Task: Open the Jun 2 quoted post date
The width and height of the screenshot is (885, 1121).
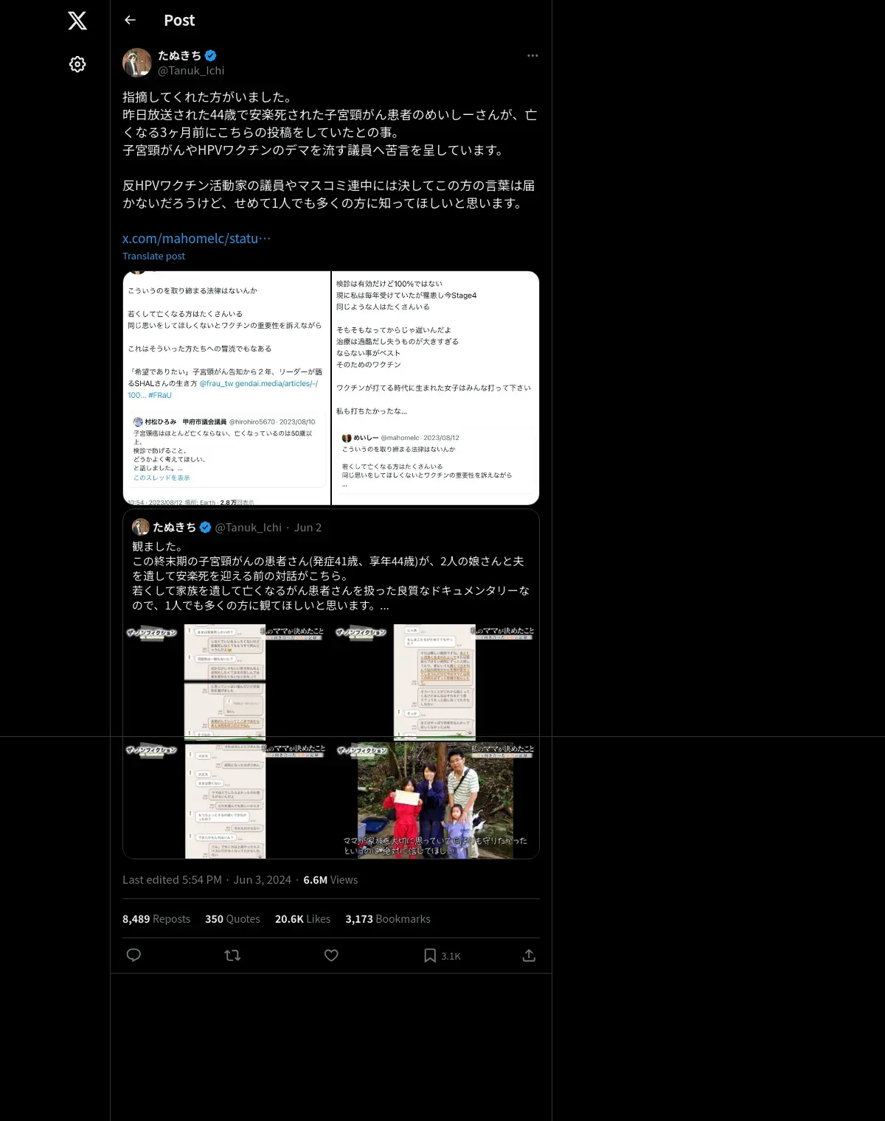Action: 308,528
